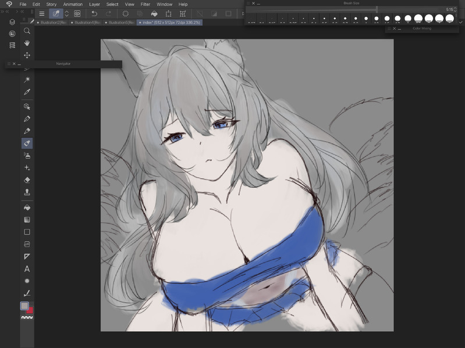
Task: Open the Window menu
Action: (165, 5)
